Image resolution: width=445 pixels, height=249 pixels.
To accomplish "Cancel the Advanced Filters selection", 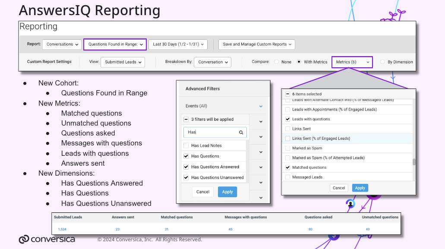I will point(202,192).
